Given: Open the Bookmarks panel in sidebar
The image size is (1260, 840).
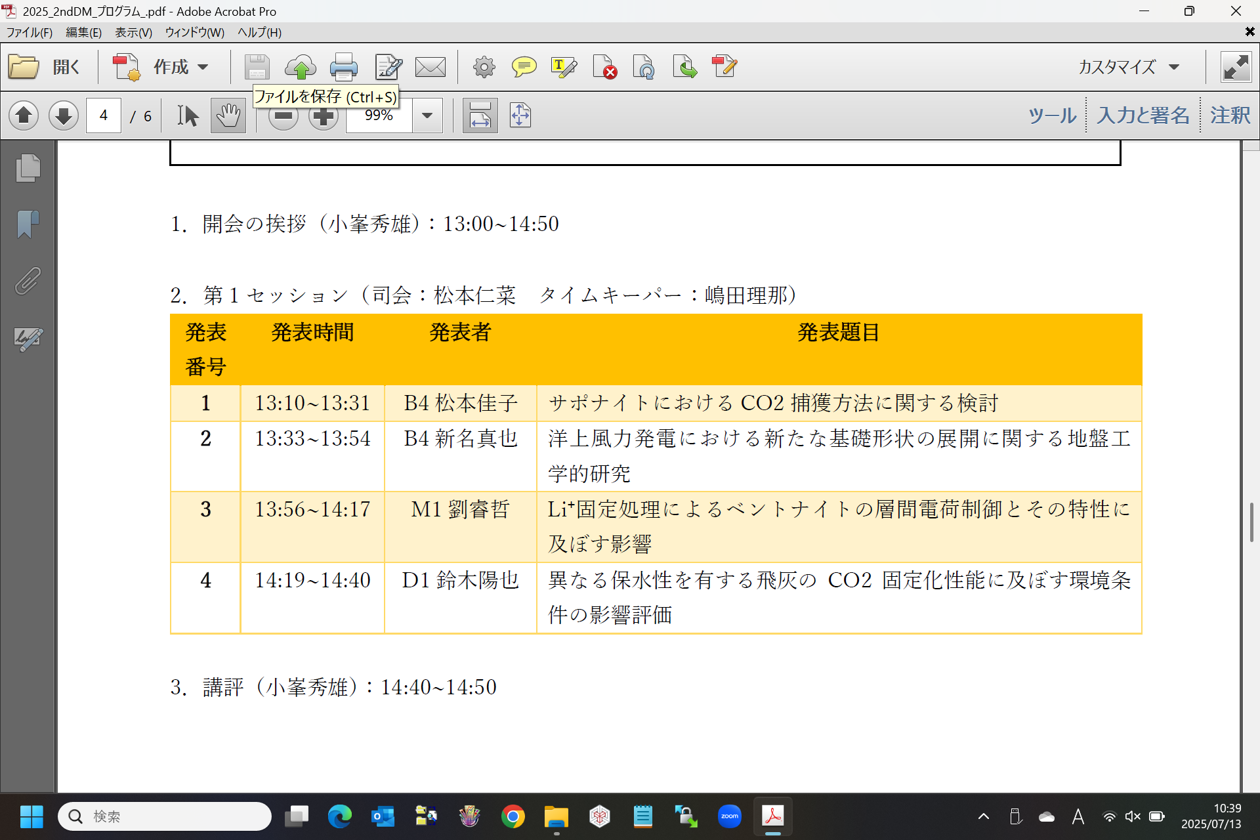Looking at the screenshot, I should 28,224.
